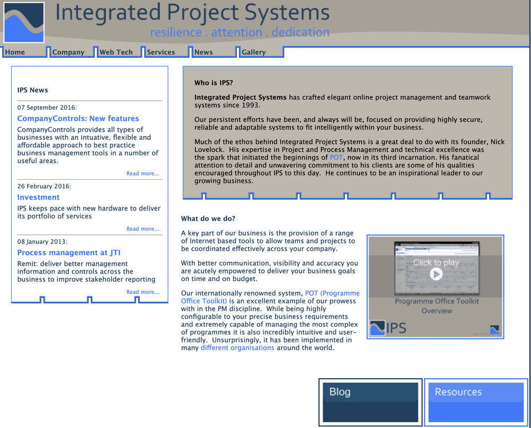Open the Home tab
This screenshot has height=428, width=531.
[x=24, y=52]
